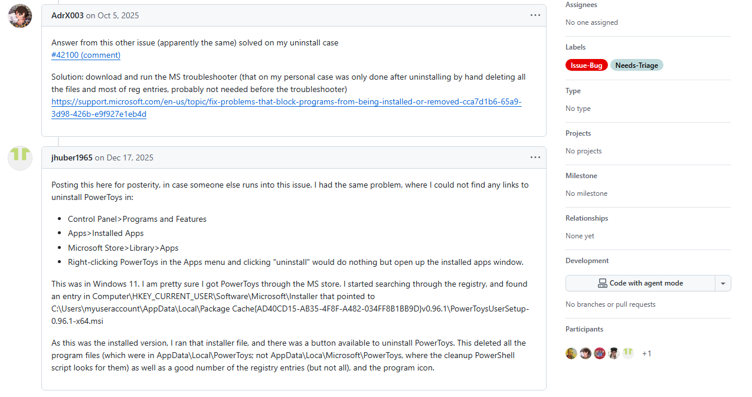The image size is (752, 397).
Task: Open the #42100 (comment) link
Action: click(x=86, y=55)
